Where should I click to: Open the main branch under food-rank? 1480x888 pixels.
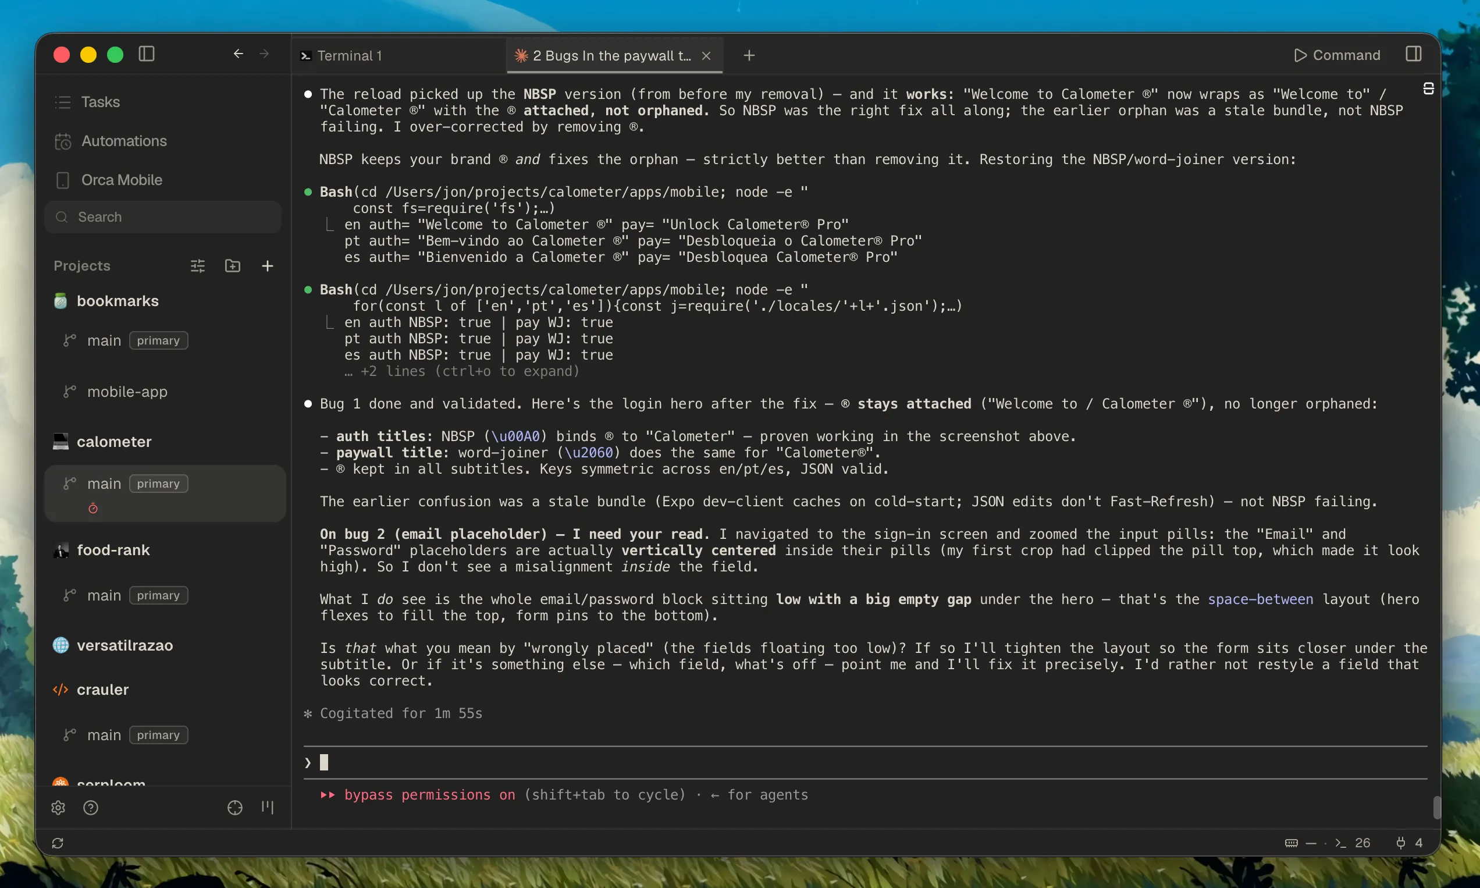pos(104,595)
